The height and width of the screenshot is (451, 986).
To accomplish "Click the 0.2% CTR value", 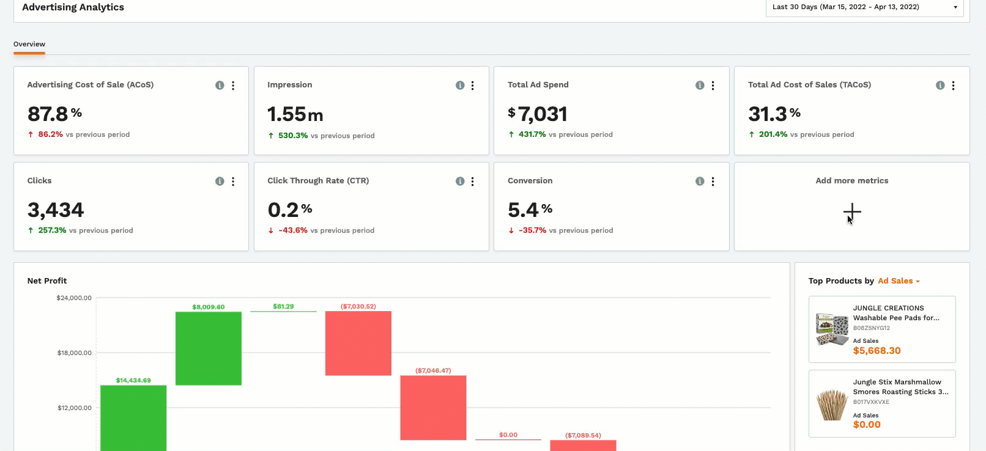I will point(290,210).
